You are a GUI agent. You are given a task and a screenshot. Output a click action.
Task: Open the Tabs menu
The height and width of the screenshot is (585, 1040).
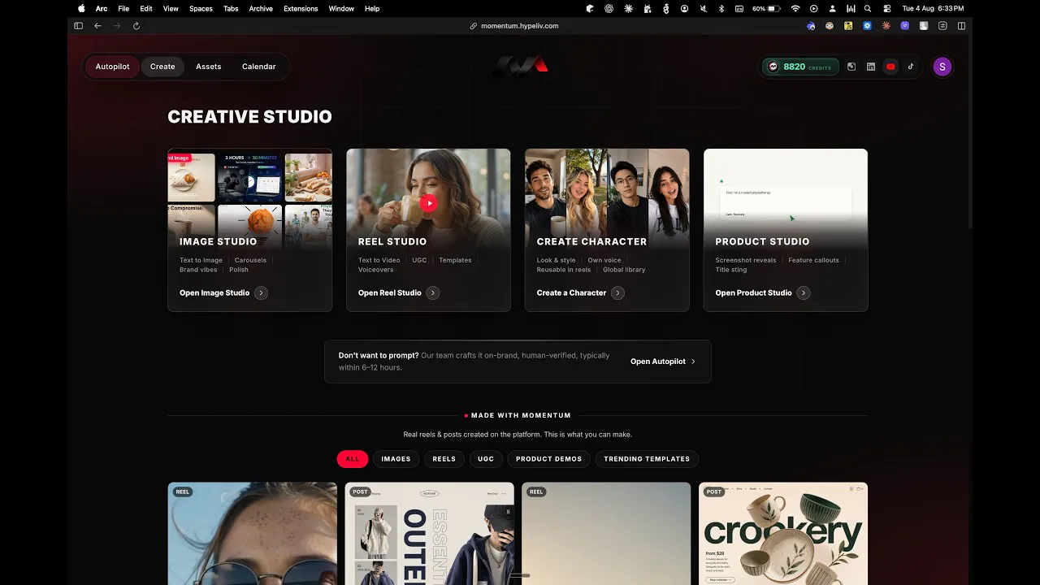point(231,8)
